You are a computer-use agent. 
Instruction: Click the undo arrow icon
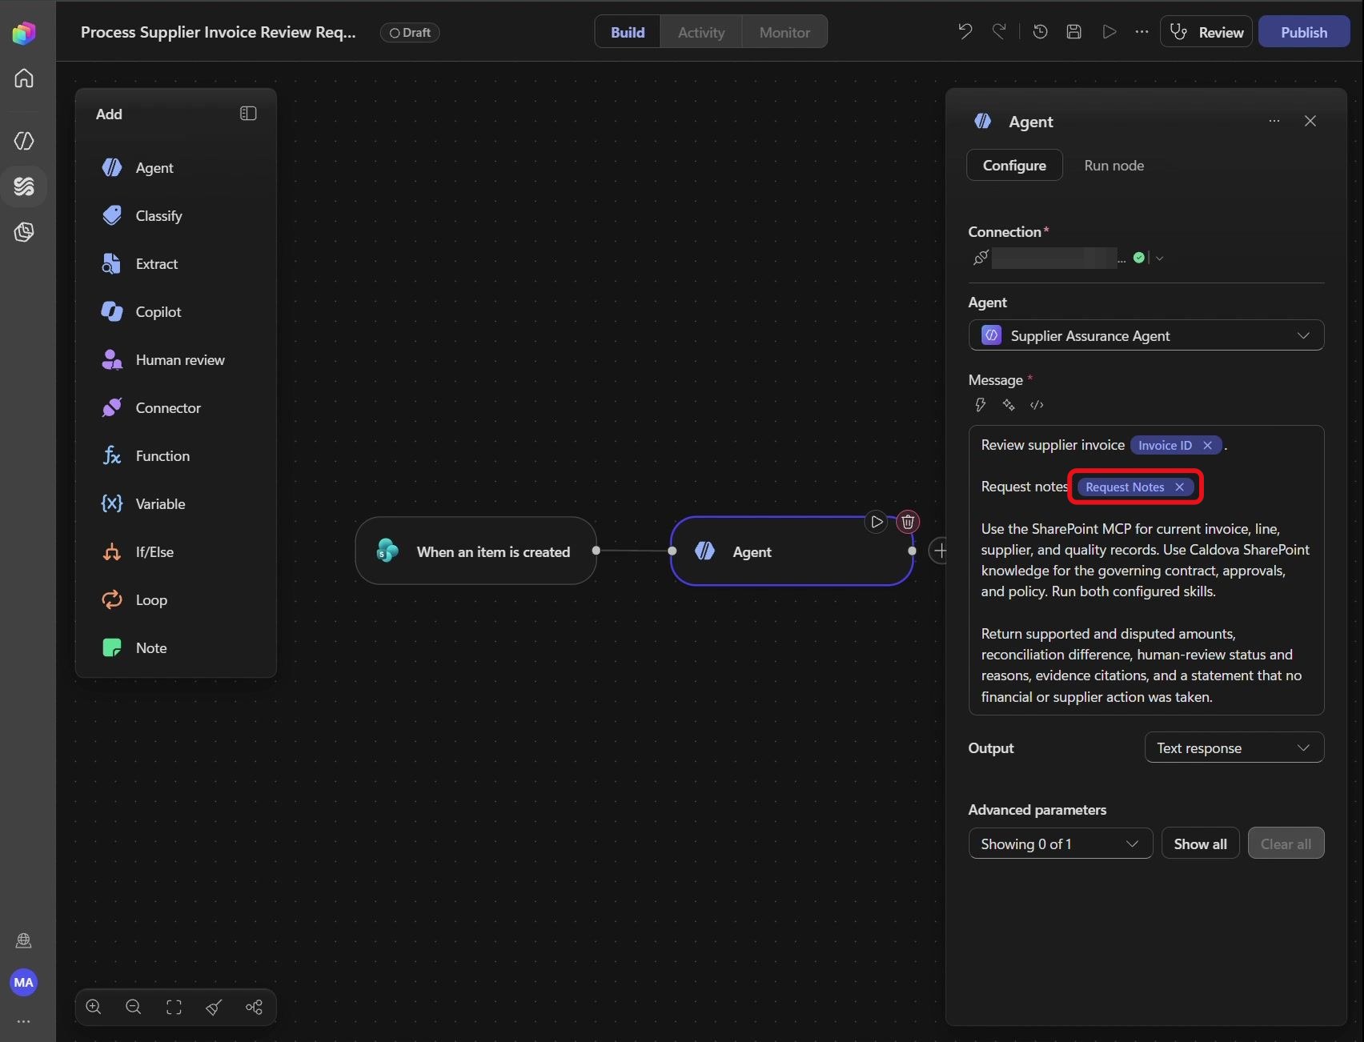tap(965, 31)
